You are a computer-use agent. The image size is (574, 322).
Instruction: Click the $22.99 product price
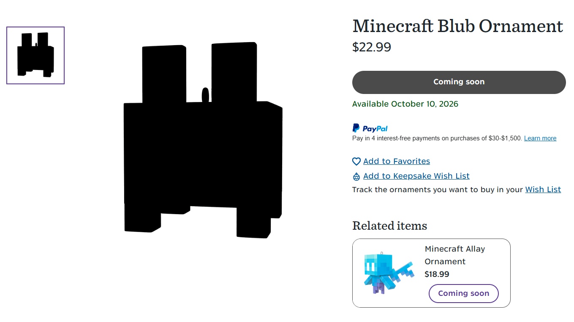(x=372, y=47)
